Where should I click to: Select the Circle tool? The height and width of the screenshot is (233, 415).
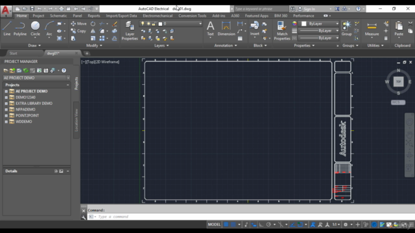click(x=35, y=28)
